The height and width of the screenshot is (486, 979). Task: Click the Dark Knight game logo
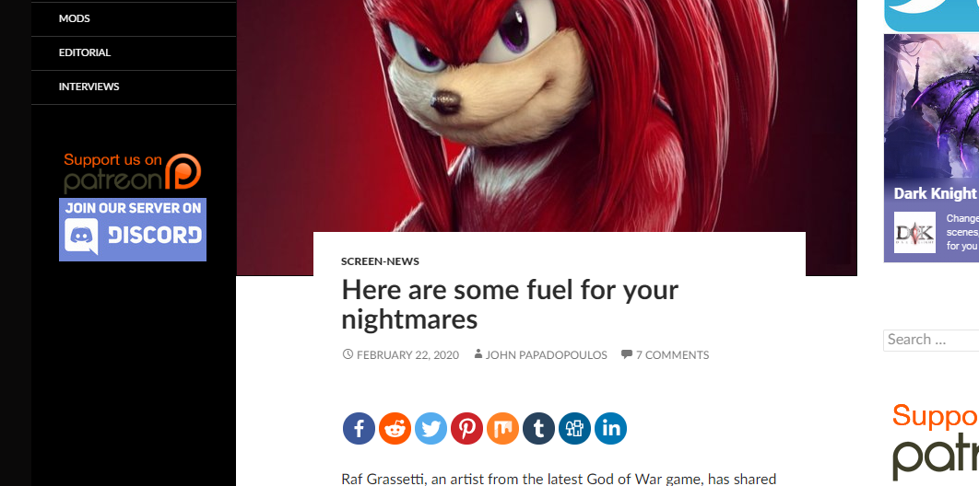coord(914,232)
